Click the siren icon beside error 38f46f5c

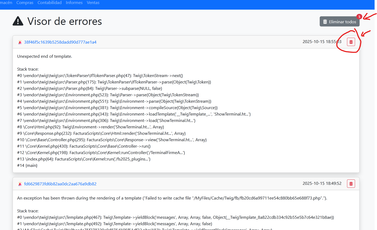click(x=20, y=42)
